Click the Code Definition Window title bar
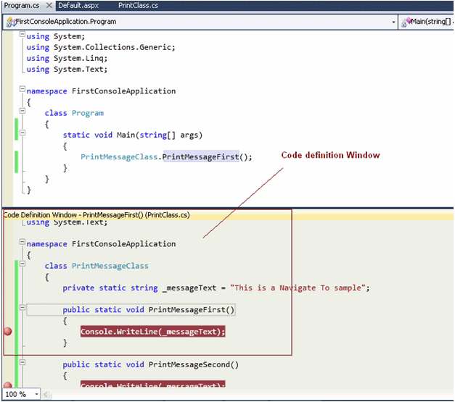 pos(228,215)
